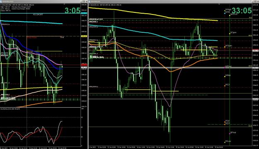The height and width of the screenshot is (149, 259).
Task: Click the left chart window's title bar icon
Action: coord(1,2)
